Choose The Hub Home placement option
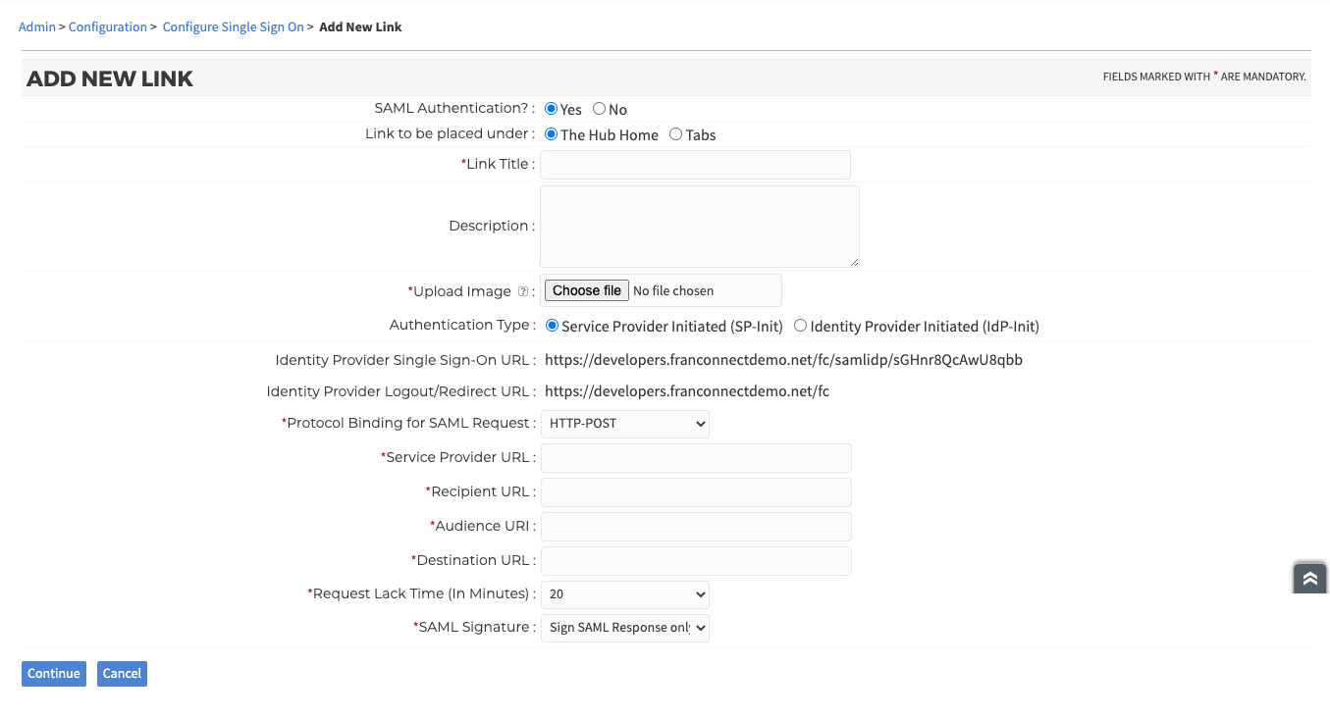The width and height of the screenshot is (1330, 720). pos(552,134)
